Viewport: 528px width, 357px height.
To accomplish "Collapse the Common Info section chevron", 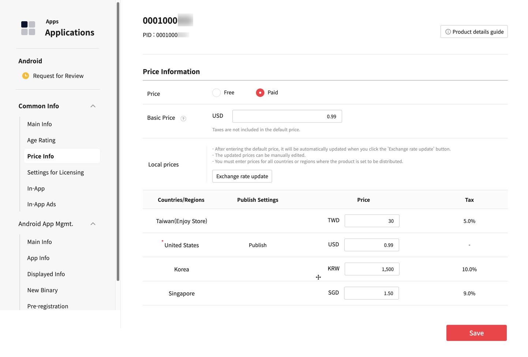I will 93,106.
